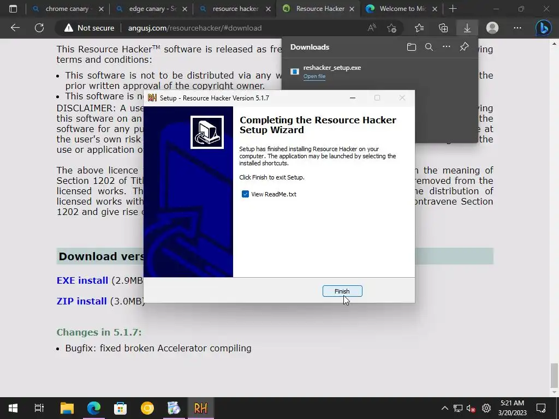Search downloads with the magnifier icon

click(429, 47)
